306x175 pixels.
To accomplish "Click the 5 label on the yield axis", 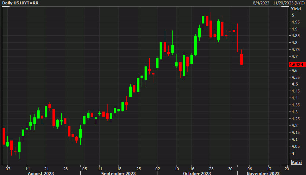I will click(x=293, y=15).
